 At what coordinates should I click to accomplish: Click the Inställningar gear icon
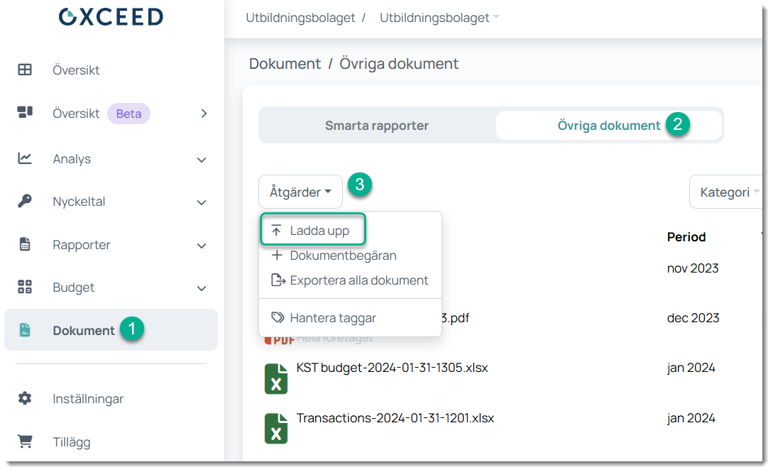[x=25, y=398]
